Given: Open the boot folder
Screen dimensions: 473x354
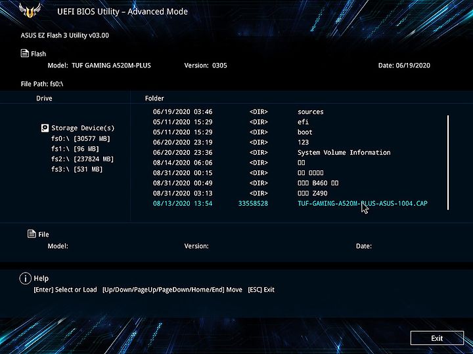Looking at the screenshot, I should [x=305, y=132].
